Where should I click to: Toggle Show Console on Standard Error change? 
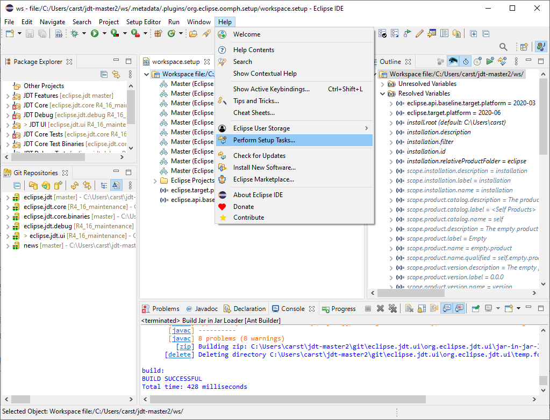tap(459, 309)
